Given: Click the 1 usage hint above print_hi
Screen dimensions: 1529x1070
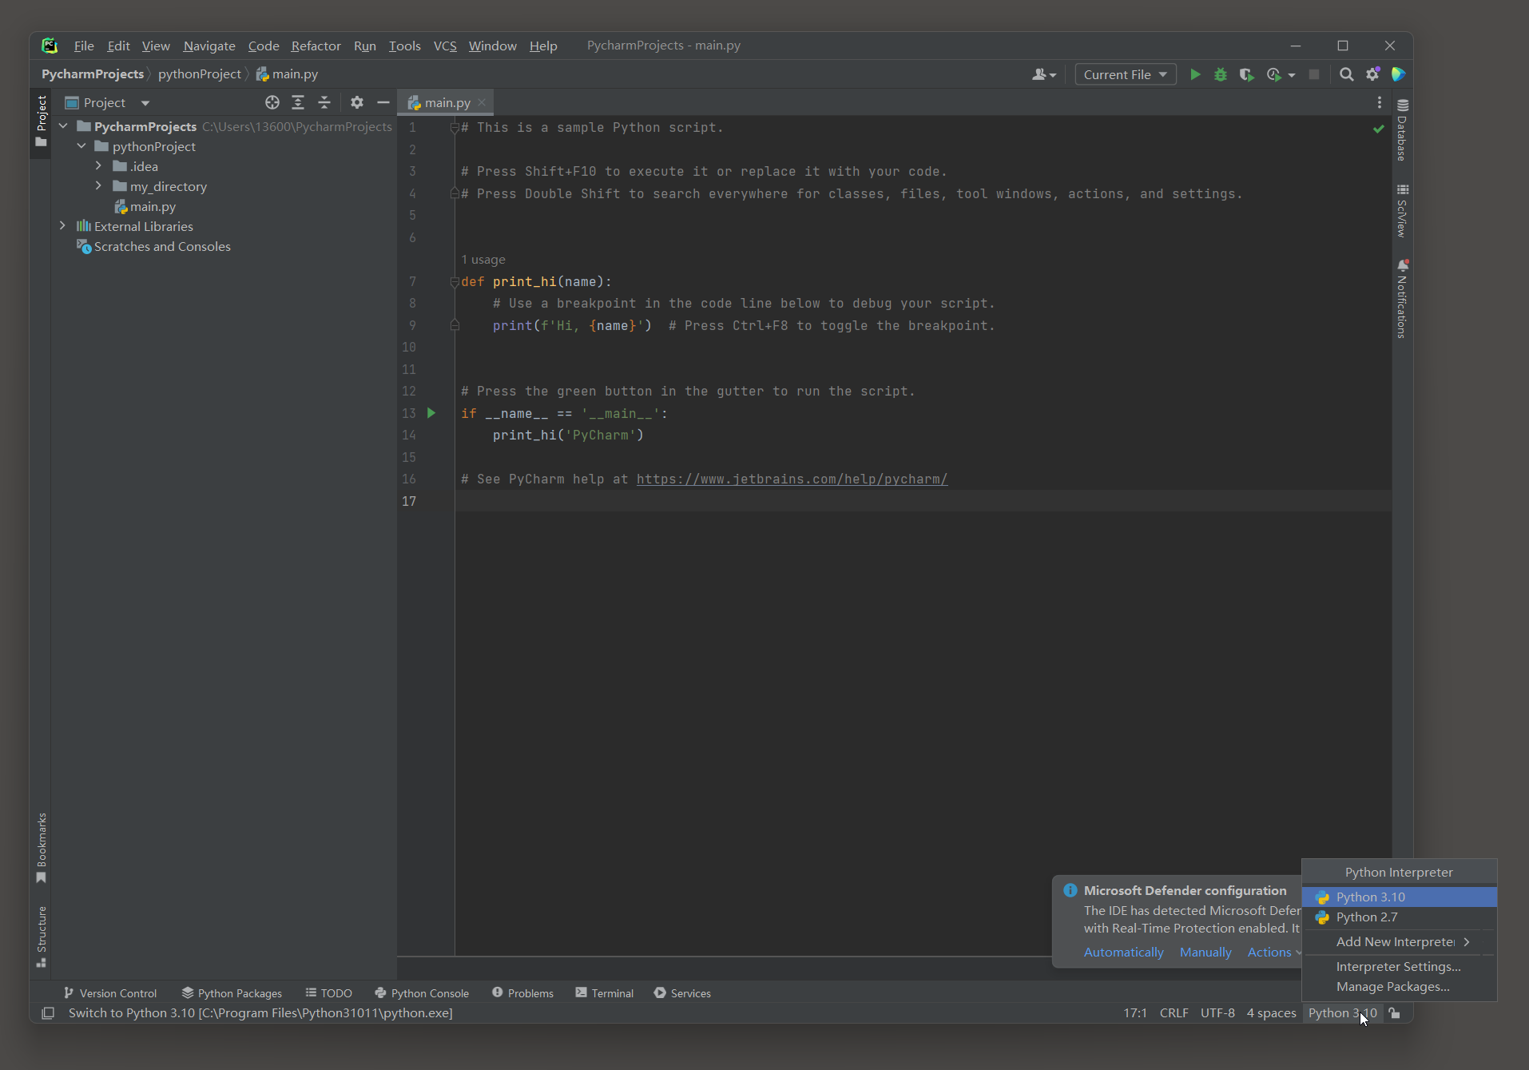Looking at the screenshot, I should 483,260.
